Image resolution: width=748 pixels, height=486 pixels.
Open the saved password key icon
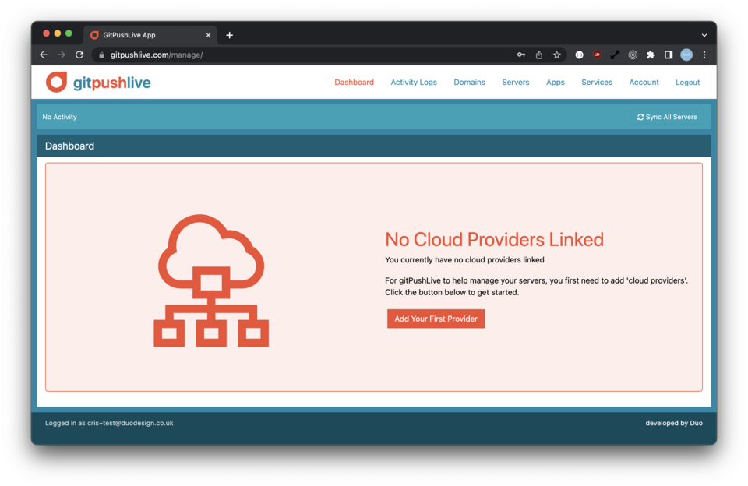[x=521, y=55]
